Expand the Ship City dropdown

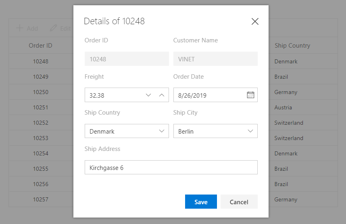pyautogui.click(x=250, y=131)
